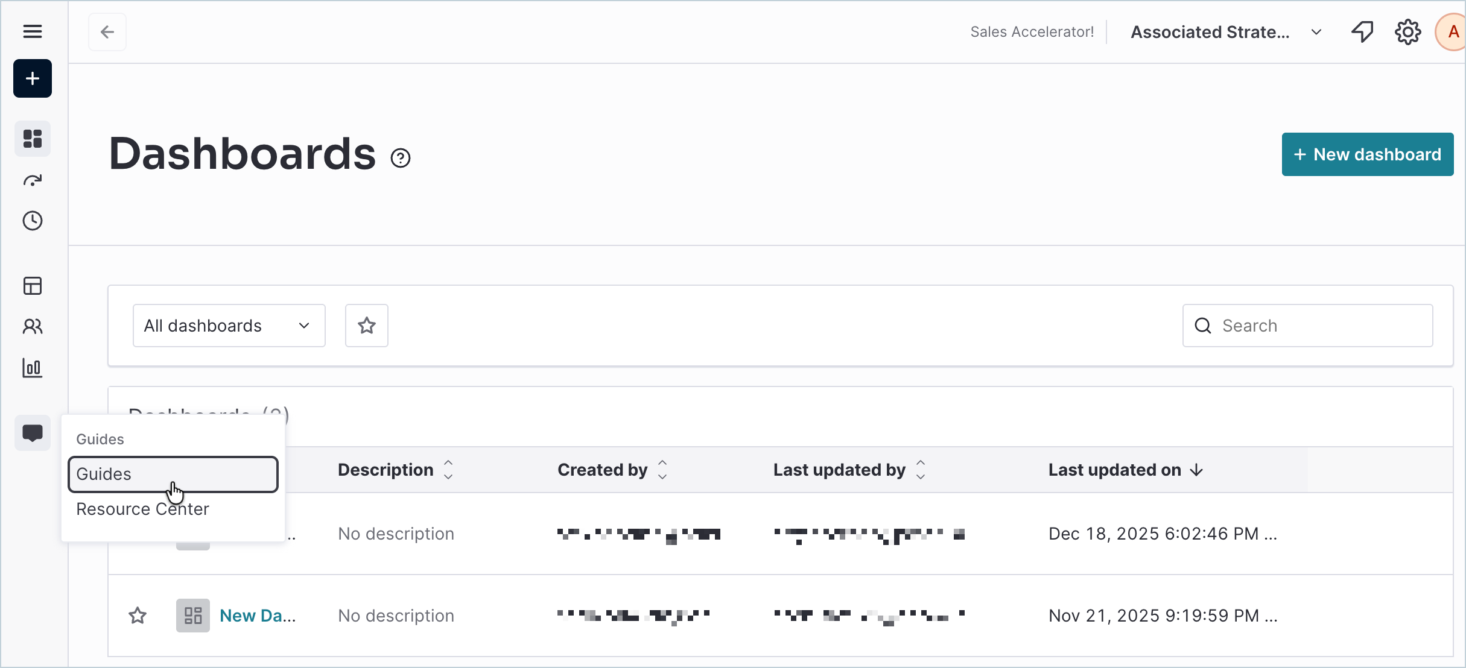Toggle the favorites star filter
The height and width of the screenshot is (668, 1466).
[367, 326]
